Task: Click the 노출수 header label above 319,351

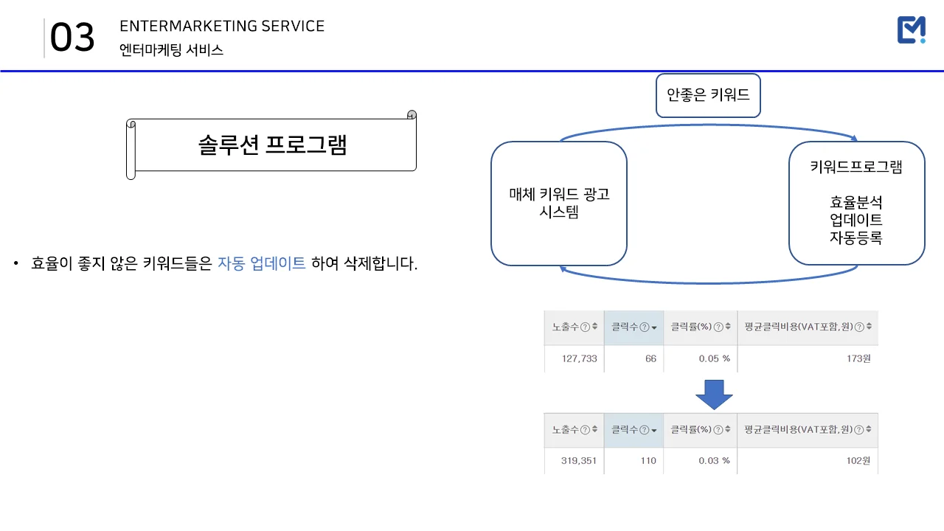Action: [x=566, y=429]
